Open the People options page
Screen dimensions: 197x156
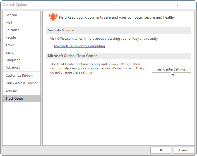[x=21, y=37]
